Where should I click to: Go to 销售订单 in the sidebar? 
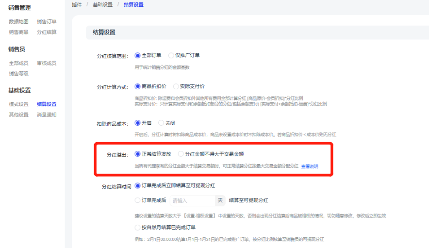click(x=47, y=22)
